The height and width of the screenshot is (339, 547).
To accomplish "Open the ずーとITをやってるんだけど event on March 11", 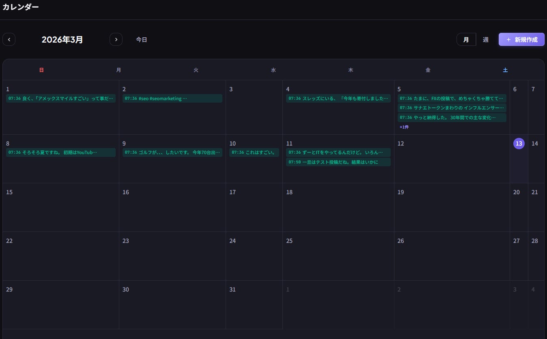I will [338, 152].
